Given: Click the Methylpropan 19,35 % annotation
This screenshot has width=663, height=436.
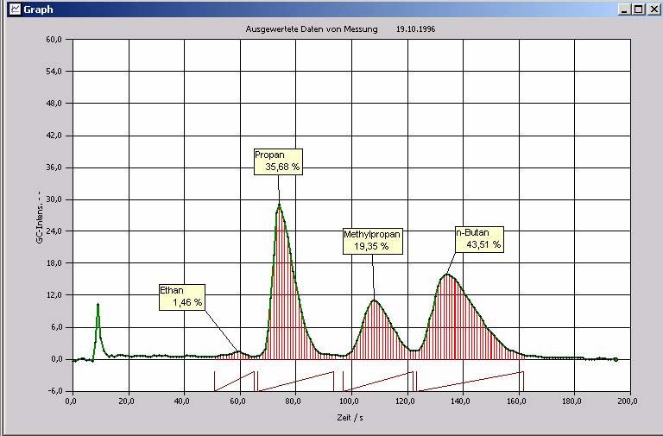Looking at the screenshot, I should (372, 240).
